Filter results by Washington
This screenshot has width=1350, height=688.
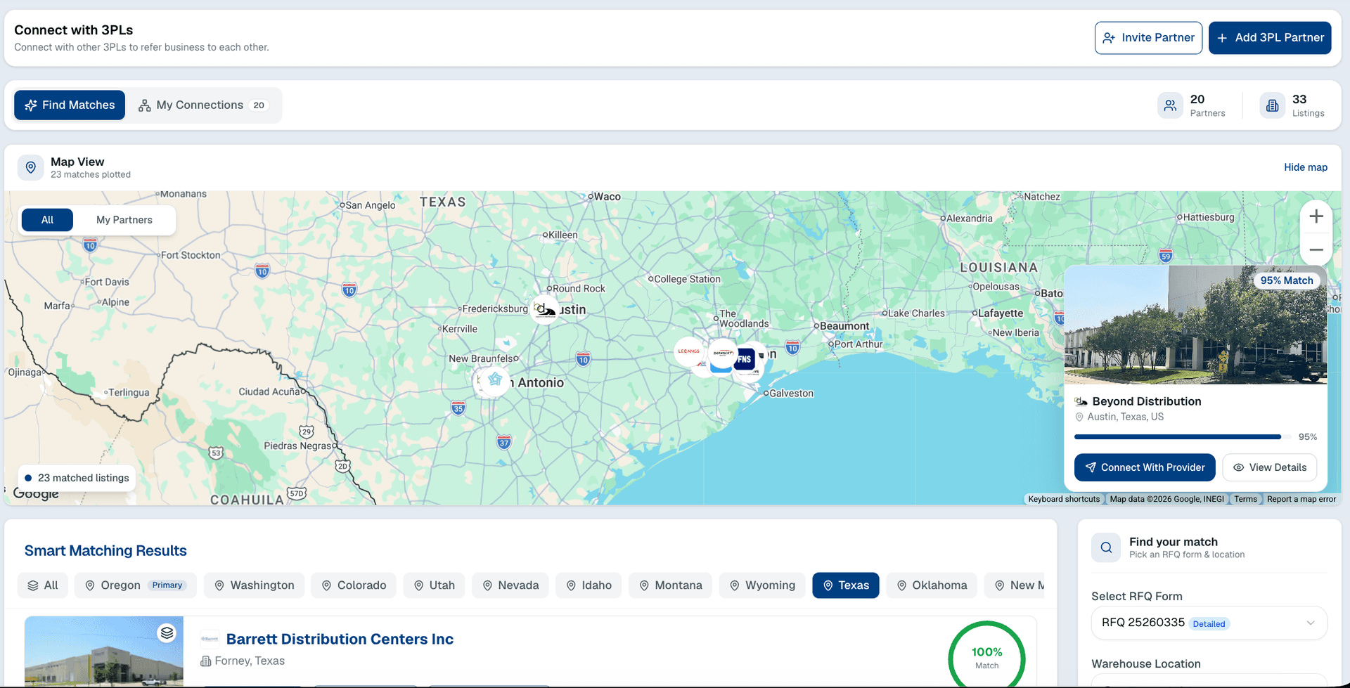(x=254, y=585)
